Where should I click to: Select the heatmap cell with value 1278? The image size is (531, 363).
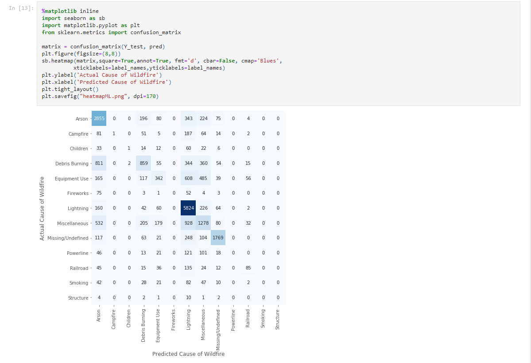203,223
